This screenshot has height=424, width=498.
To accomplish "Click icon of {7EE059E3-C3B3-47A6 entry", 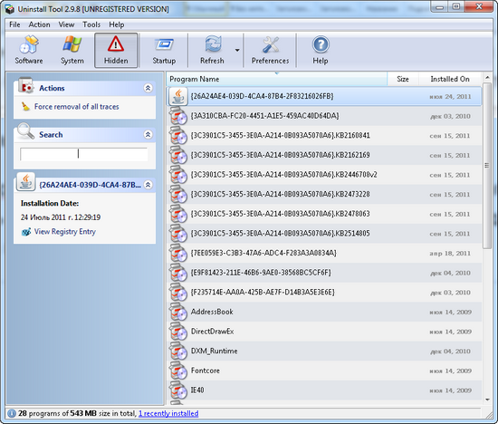I will point(178,253).
